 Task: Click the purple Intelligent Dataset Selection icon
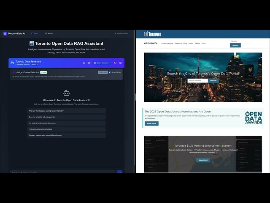click(13, 72)
